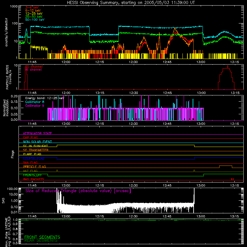This screenshot has height=247, width=247.
Task: Click the 0.20 tick on modulation axis
Action: (14, 96)
